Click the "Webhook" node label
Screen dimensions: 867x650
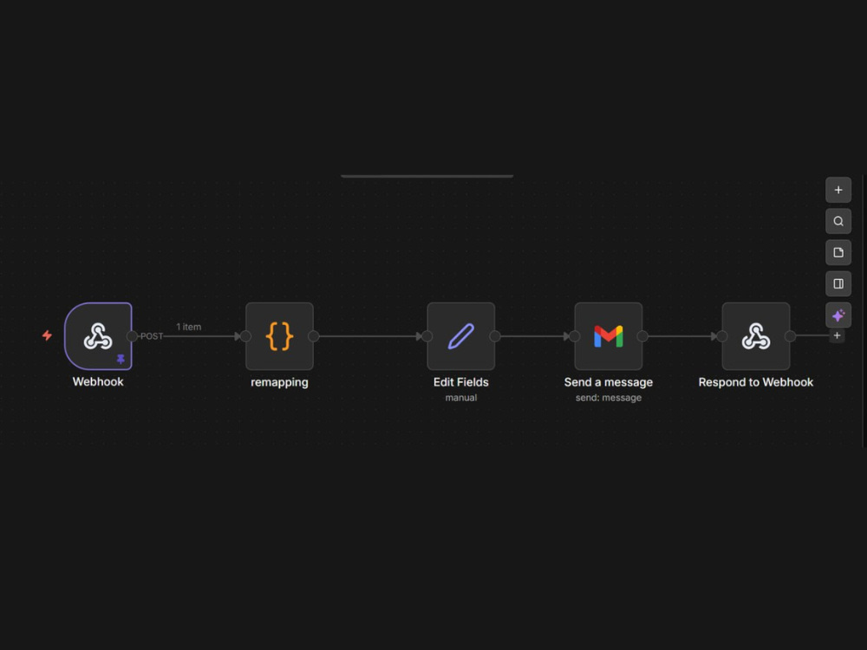click(x=98, y=382)
